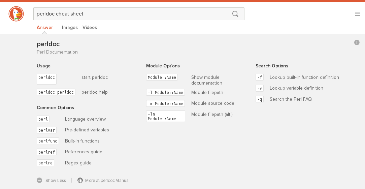Click the magnifying glass search icon
Screen dimensions: 365x189
[235, 14]
